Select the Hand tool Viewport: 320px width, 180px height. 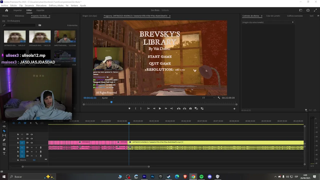point(4,149)
